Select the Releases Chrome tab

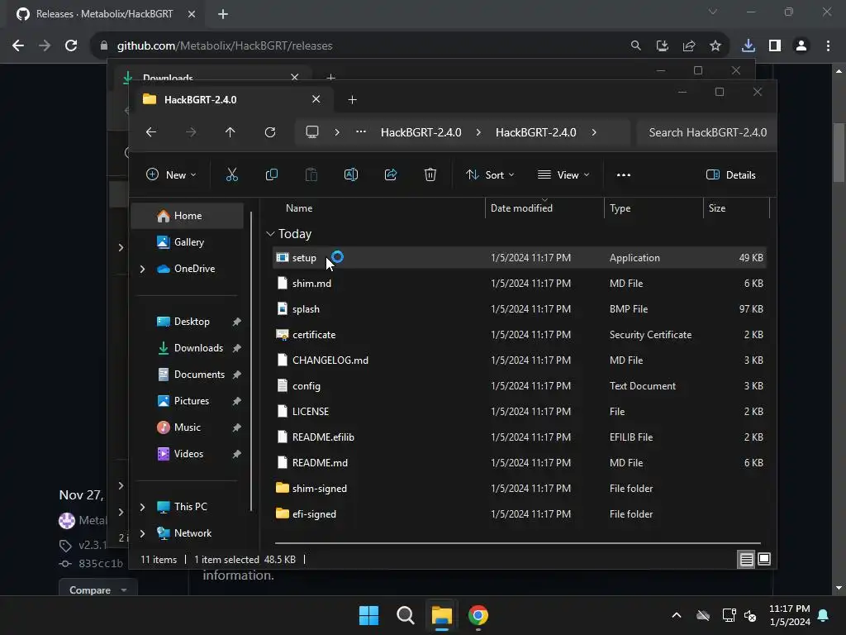pos(103,14)
